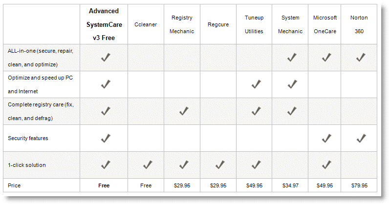Click the $34.97 System Mechanic price
The width and height of the screenshot is (389, 204).
click(x=290, y=185)
